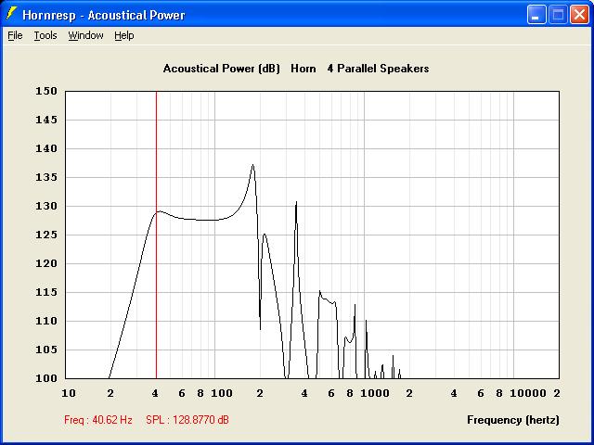Image resolution: width=594 pixels, height=445 pixels.
Task: Click the 145 dB axis label
Action: (x=46, y=120)
